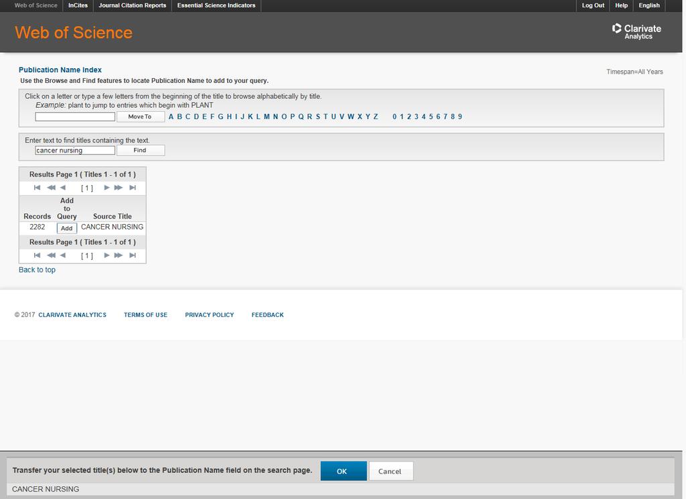Click the Find button

click(x=141, y=151)
